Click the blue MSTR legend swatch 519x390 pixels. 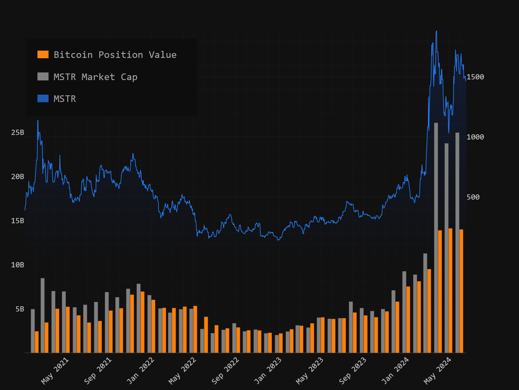(x=43, y=98)
